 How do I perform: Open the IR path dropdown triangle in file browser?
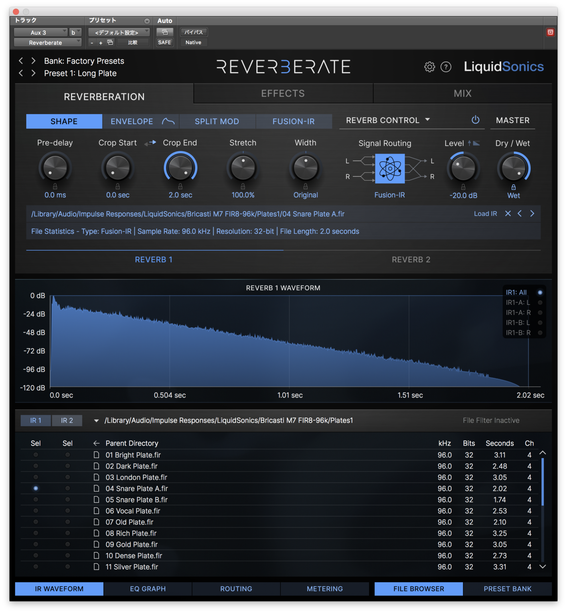click(96, 420)
